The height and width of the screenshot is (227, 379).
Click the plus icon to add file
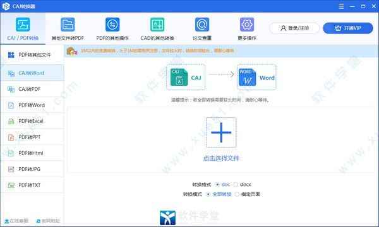tap(221, 132)
